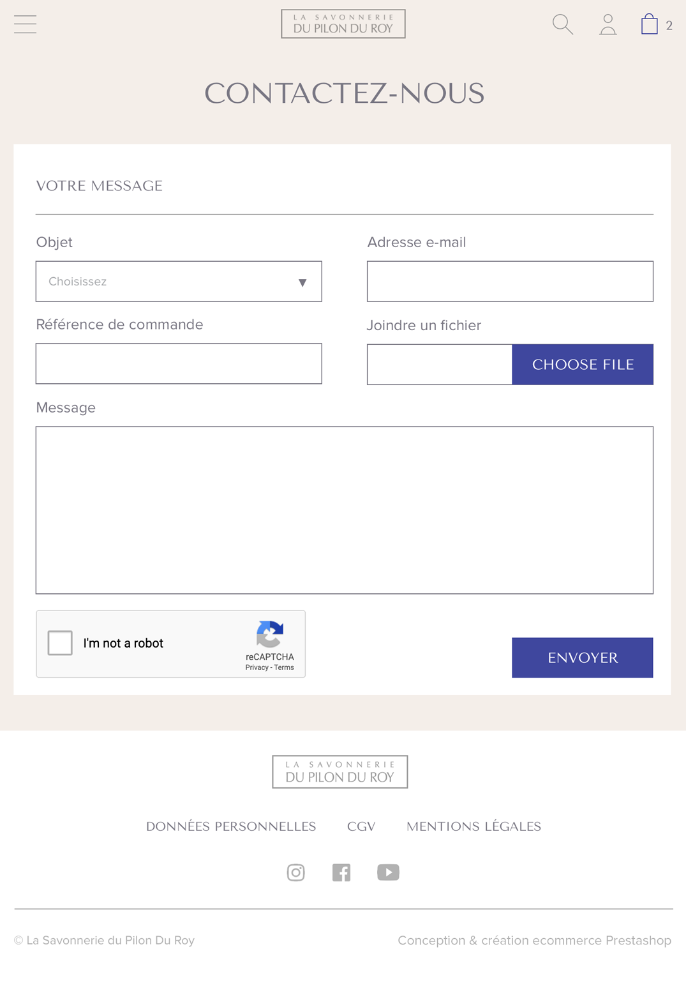The width and height of the screenshot is (686, 995).
Task: Open Mentions Légales footer link
Action: pyautogui.click(x=473, y=826)
